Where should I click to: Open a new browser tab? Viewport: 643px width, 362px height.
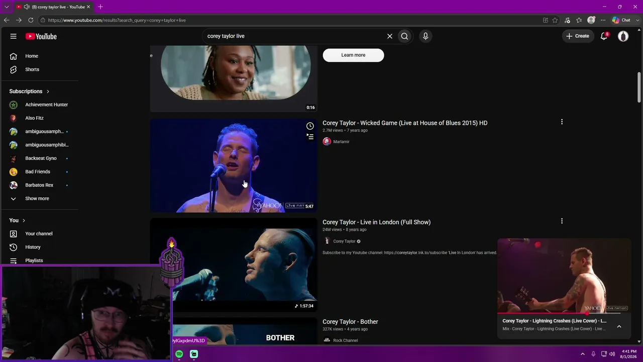pos(100,7)
